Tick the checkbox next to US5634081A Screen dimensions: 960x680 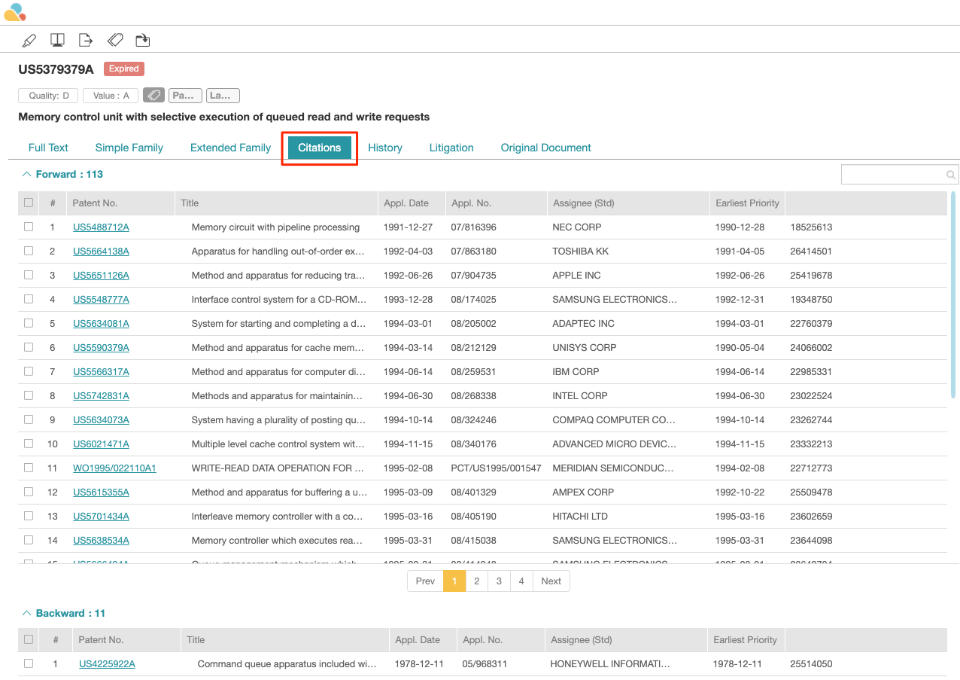pos(29,323)
